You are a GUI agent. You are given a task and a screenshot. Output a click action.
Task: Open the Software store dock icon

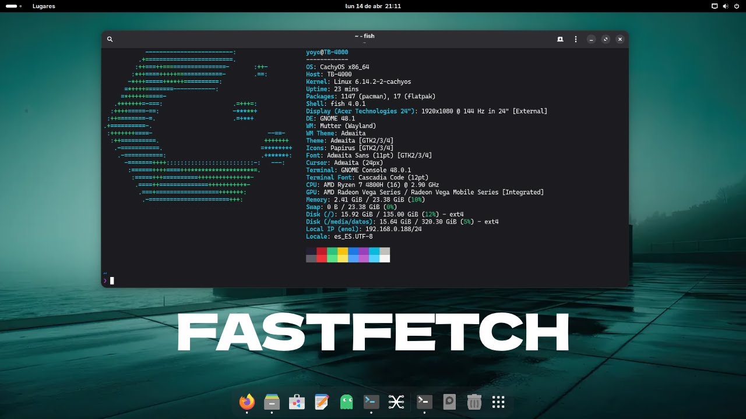(297, 402)
